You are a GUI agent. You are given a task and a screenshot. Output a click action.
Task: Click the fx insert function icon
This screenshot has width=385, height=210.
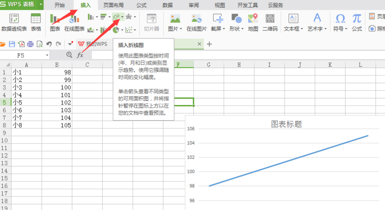point(80,55)
